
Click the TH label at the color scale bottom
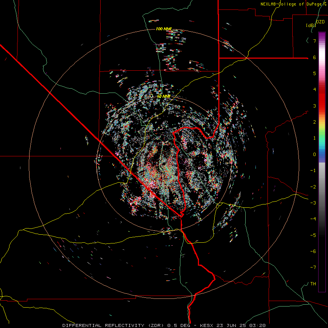point(313,284)
